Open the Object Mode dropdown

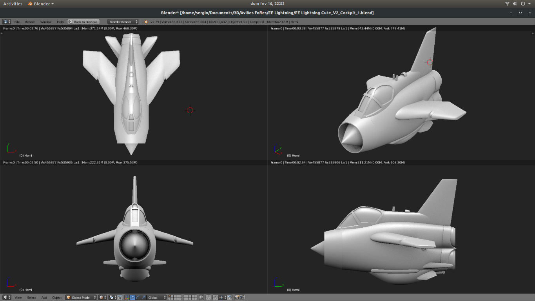(81, 297)
